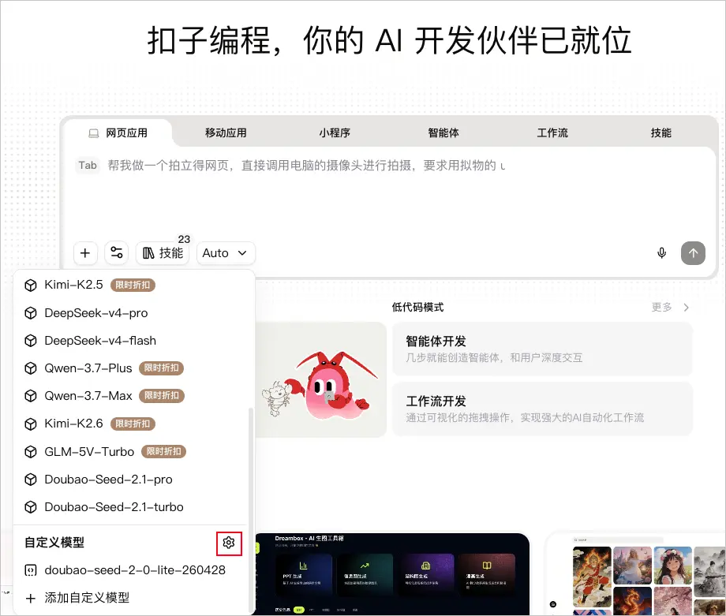Select DeepSeek-v4-flash model
Image resolution: width=726 pixels, height=616 pixels.
132,341
